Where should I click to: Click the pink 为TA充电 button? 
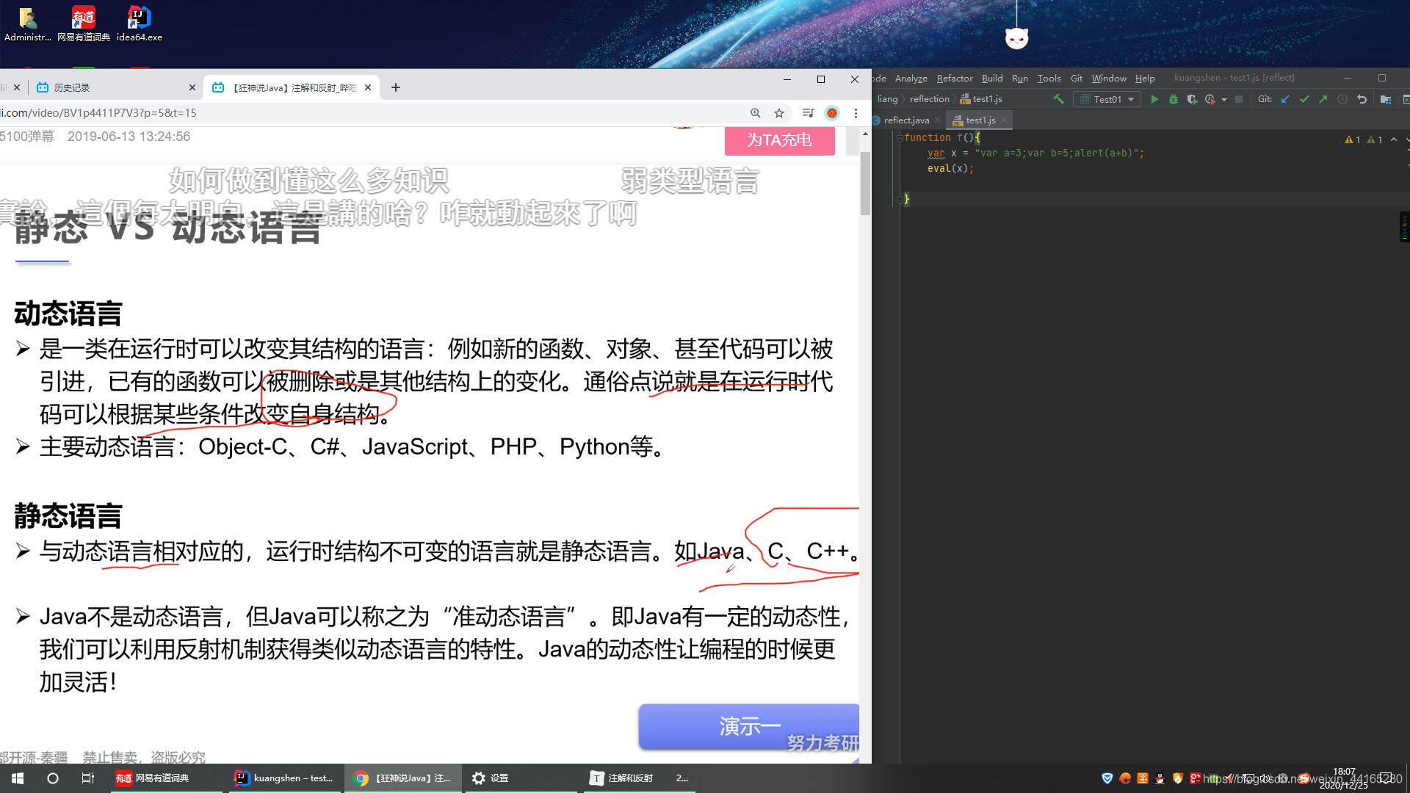click(779, 140)
